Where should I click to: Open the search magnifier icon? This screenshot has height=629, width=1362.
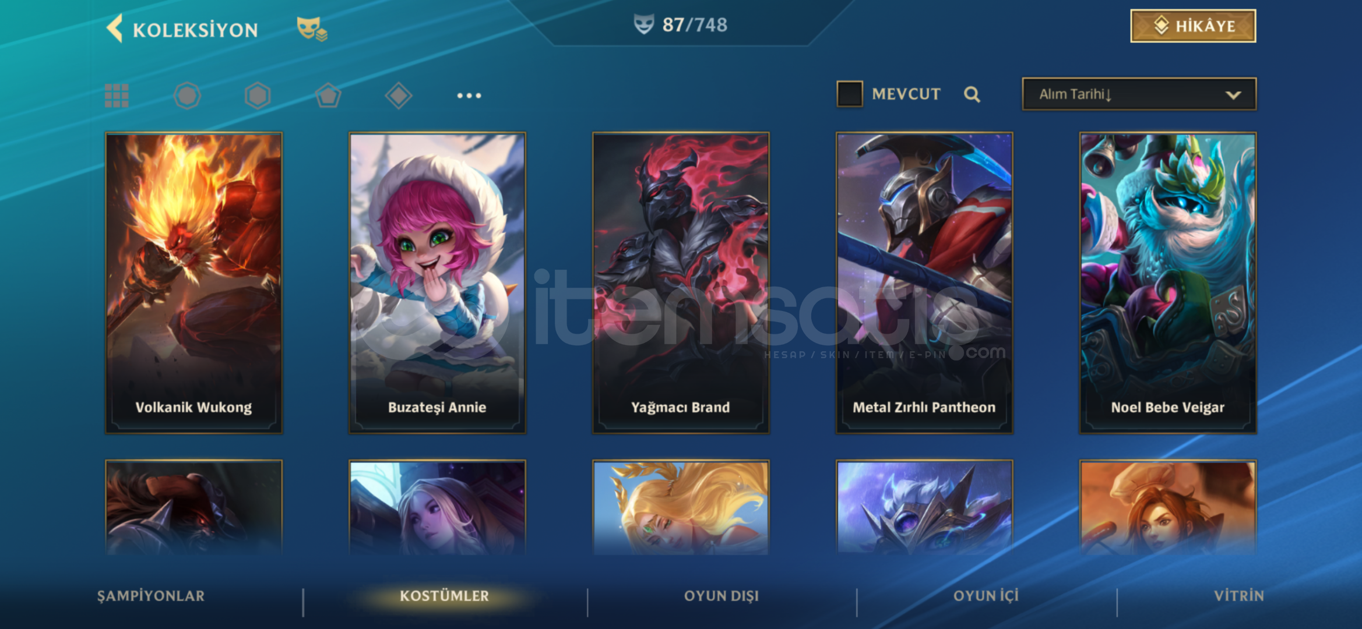click(972, 94)
